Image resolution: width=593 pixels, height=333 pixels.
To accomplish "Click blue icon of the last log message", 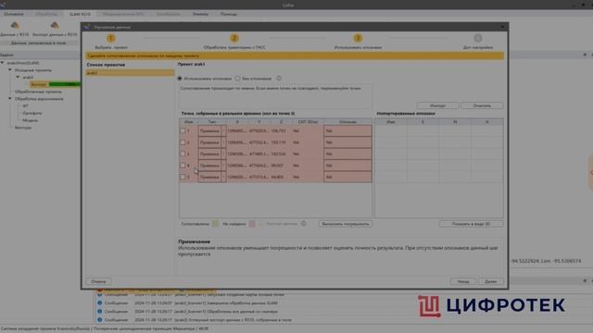I will point(100,320).
